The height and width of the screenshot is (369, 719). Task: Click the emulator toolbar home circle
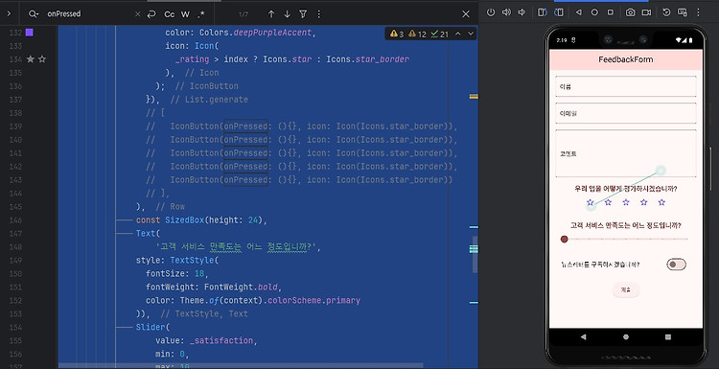pos(594,12)
